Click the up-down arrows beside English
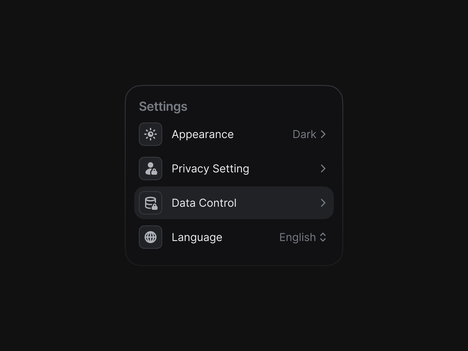The height and width of the screenshot is (351, 468). coord(324,237)
